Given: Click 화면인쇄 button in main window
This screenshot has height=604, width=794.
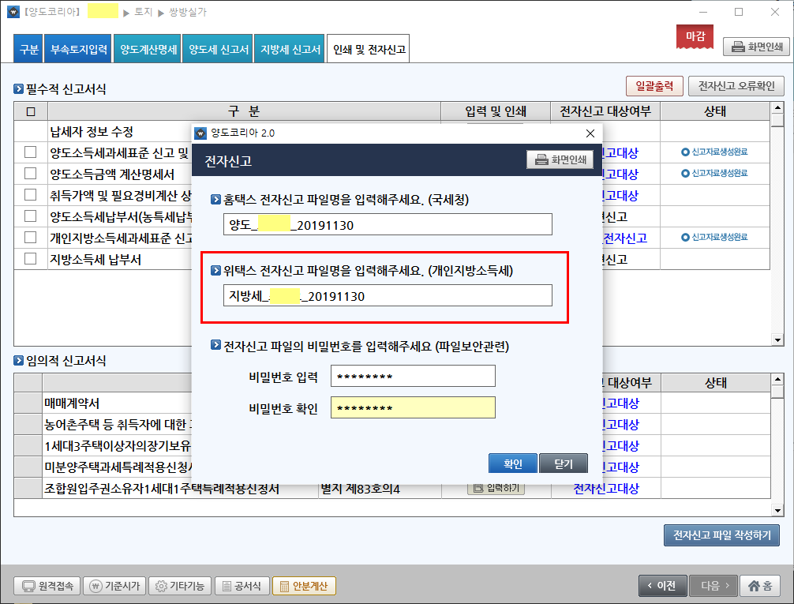Looking at the screenshot, I should click(757, 47).
